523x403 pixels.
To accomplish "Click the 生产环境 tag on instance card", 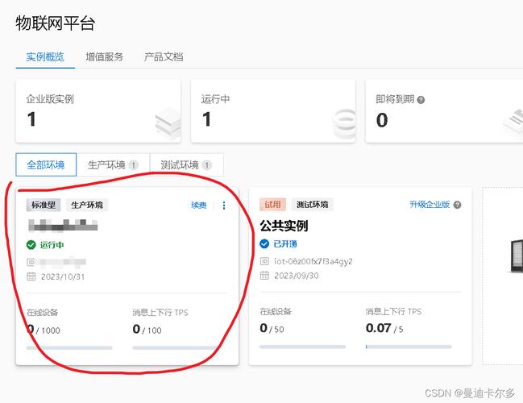I will pos(87,205).
